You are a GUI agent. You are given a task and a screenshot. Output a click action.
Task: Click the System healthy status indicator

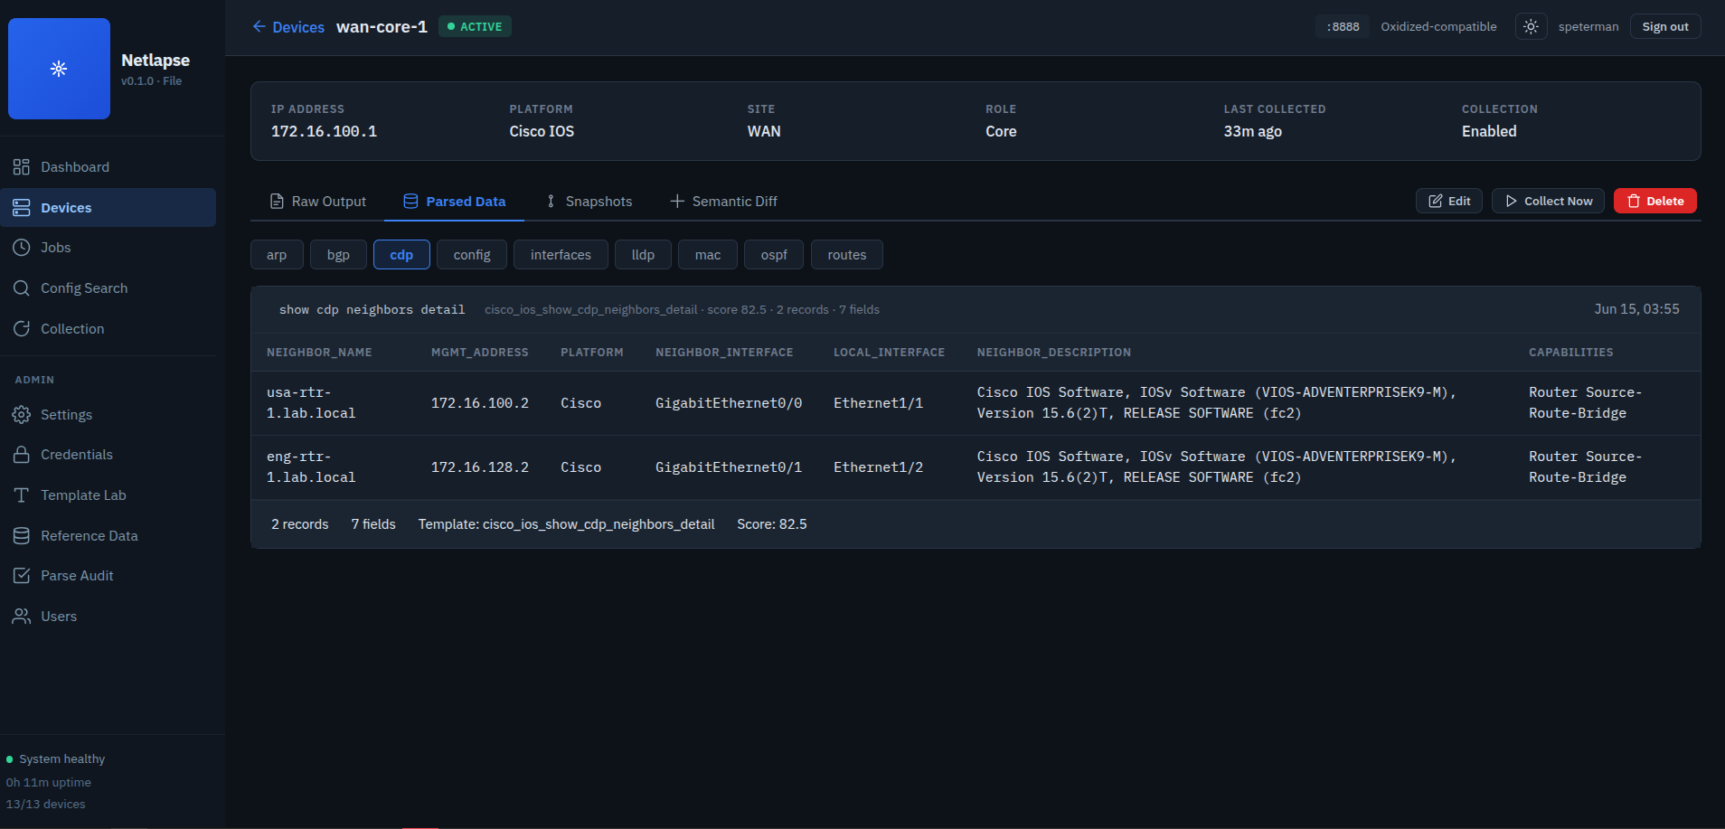coord(56,759)
